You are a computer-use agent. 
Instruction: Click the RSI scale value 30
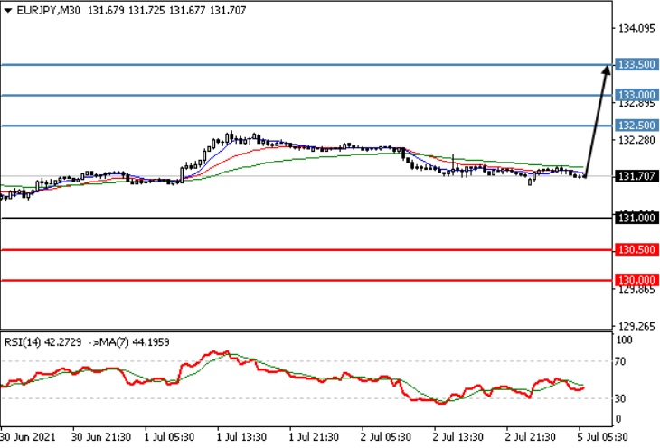(x=620, y=398)
